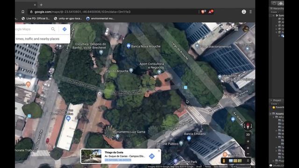Open a new browser tab
The image size is (299, 168).
(41, 5)
